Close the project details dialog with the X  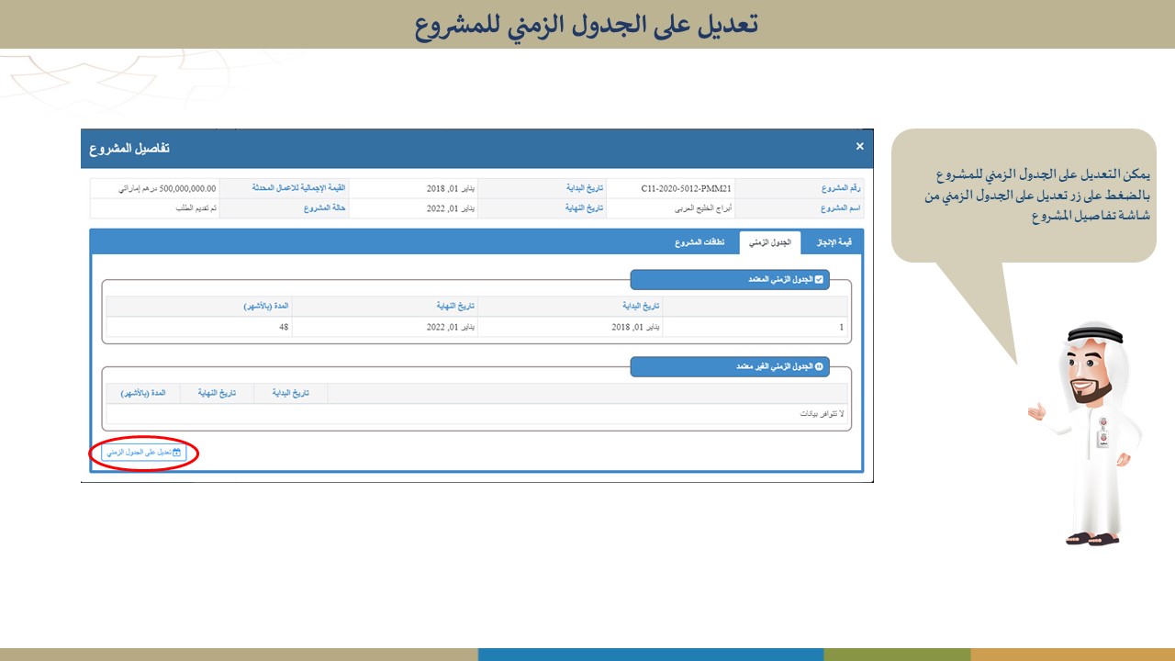point(859,147)
